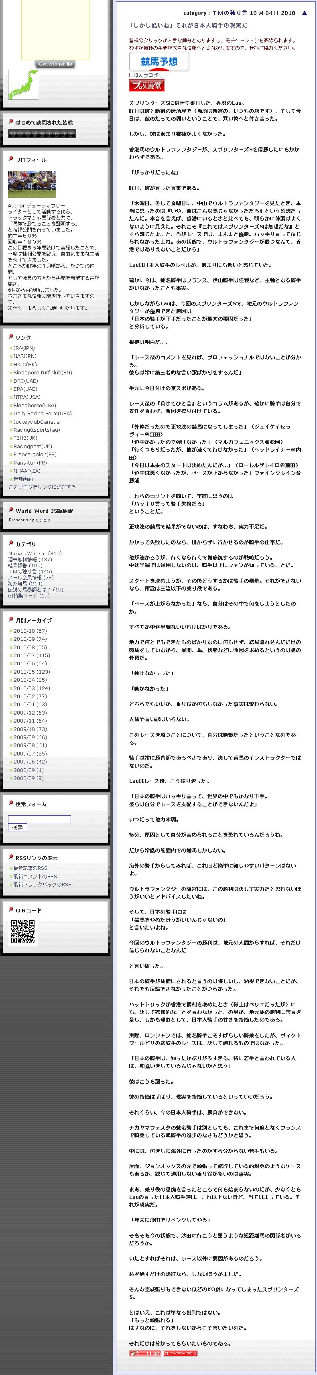Click the 検索 search button

[x=18, y=827]
